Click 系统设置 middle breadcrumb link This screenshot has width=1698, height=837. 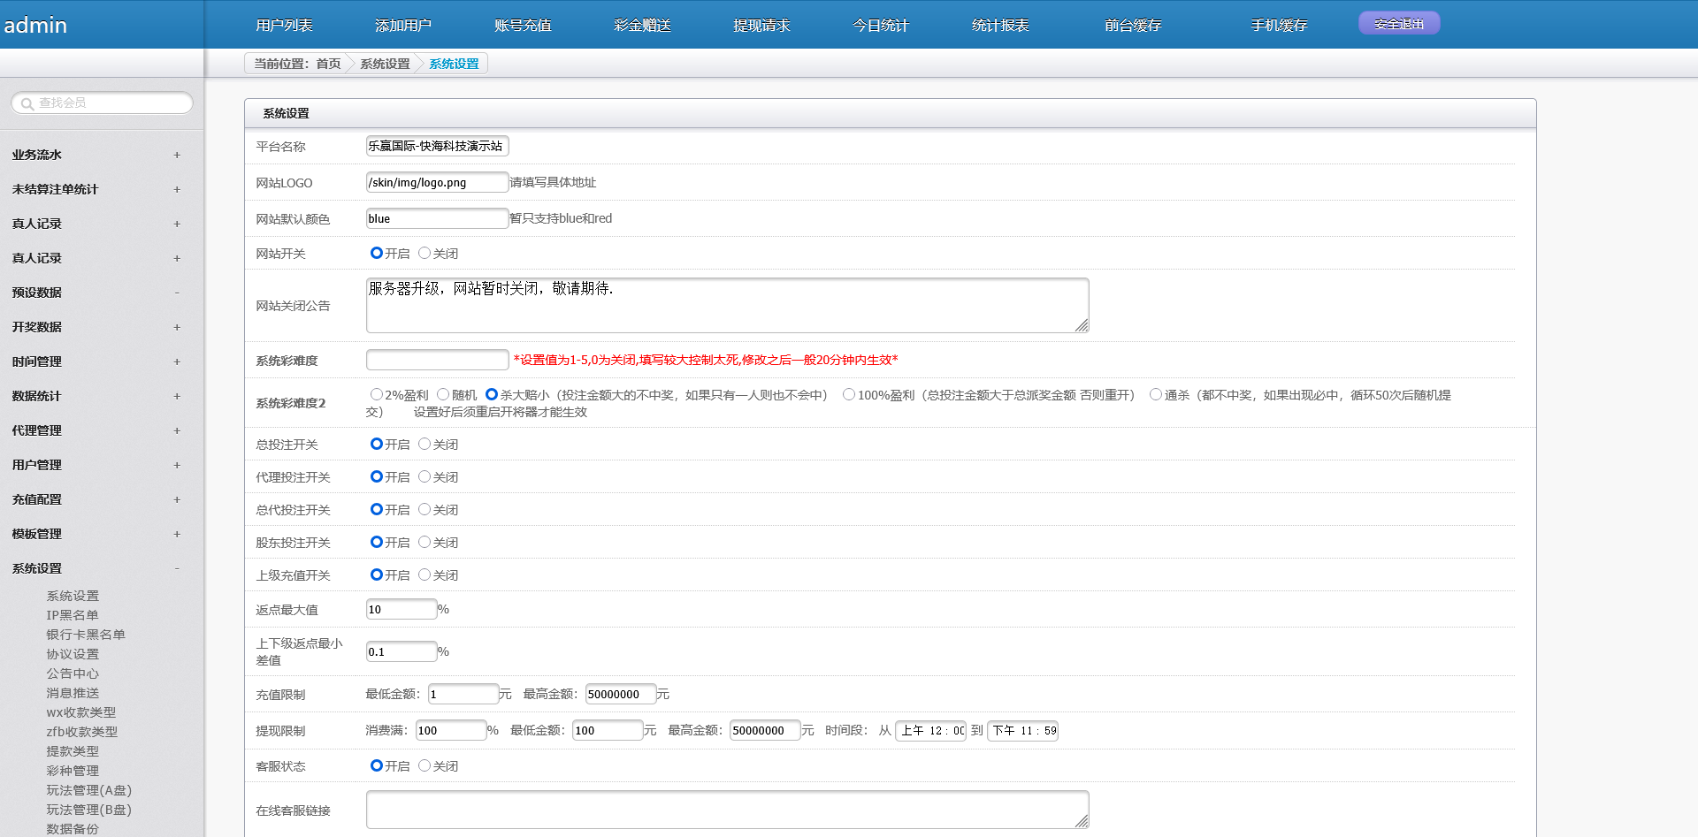[x=385, y=64]
